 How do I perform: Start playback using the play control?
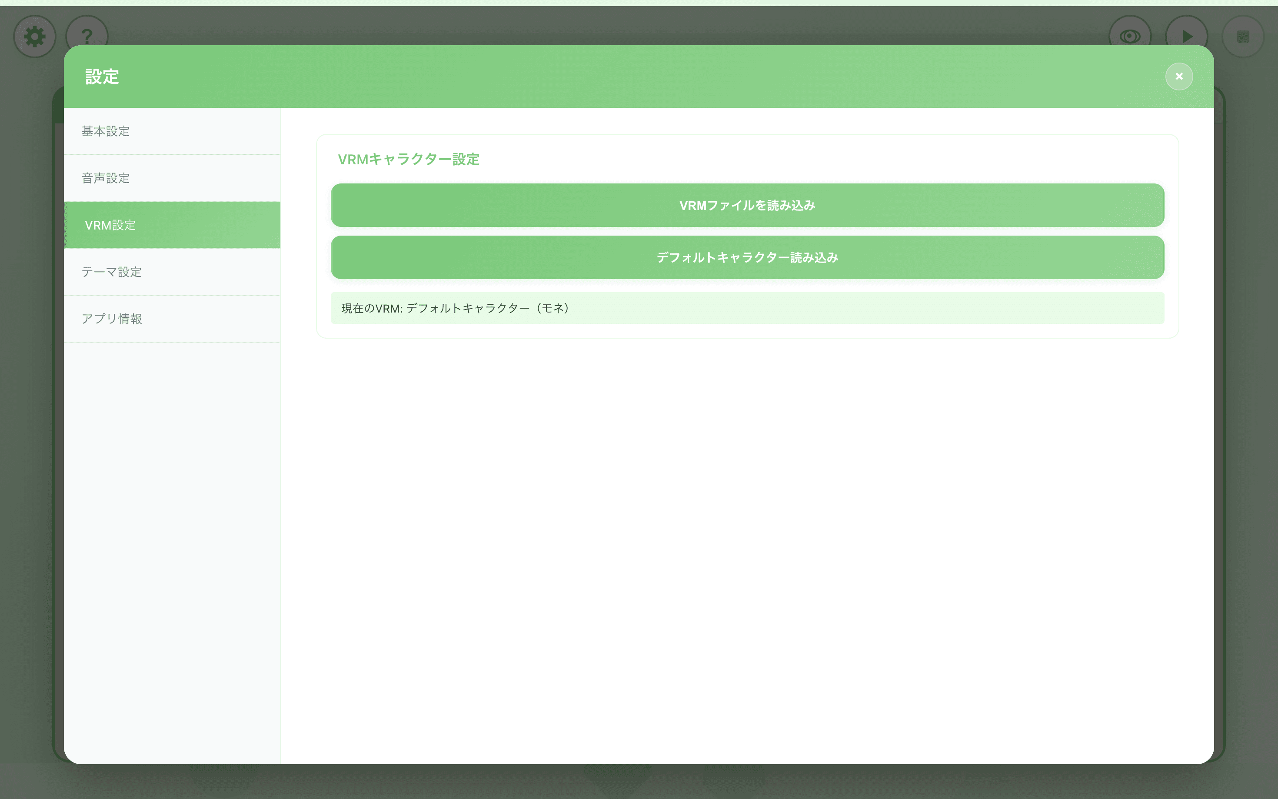click(1187, 36)
